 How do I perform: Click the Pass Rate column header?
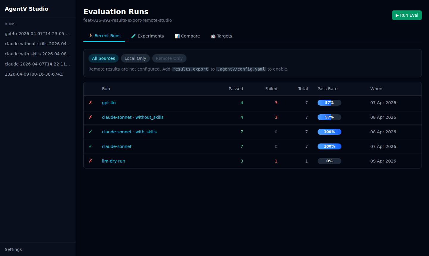click(x=327, y=89)
